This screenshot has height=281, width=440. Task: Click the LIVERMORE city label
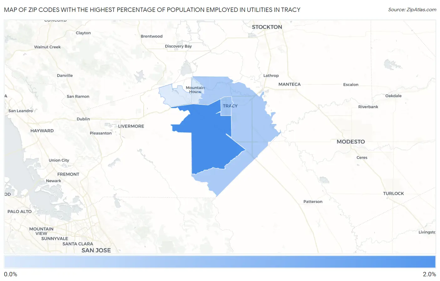(131, 126)
